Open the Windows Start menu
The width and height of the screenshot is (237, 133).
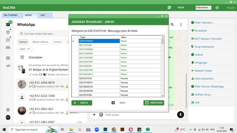(x=4, y=129)
